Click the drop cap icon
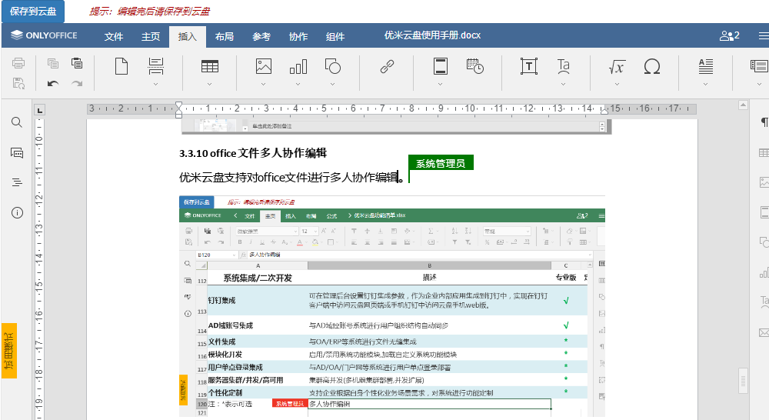Image resolution: width=769 pixels, height=420 pixels. (706, 66)
